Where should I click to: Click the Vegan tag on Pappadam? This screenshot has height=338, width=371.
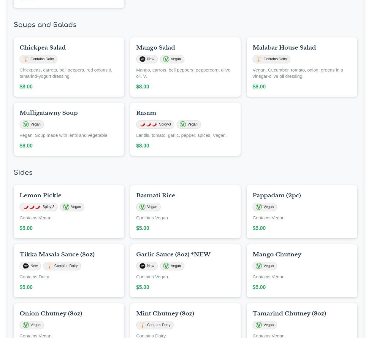(x=265, y=207)
